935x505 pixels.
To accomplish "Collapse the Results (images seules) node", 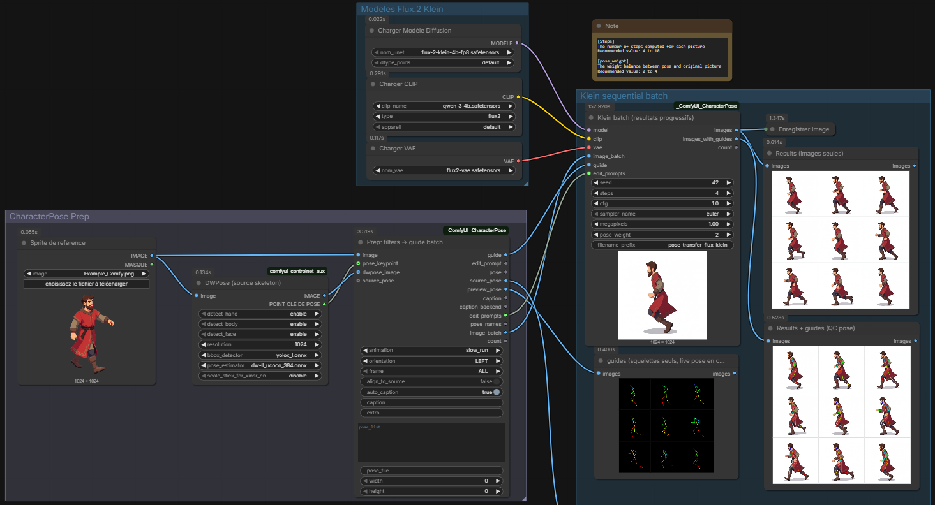I will click(769, 154).
